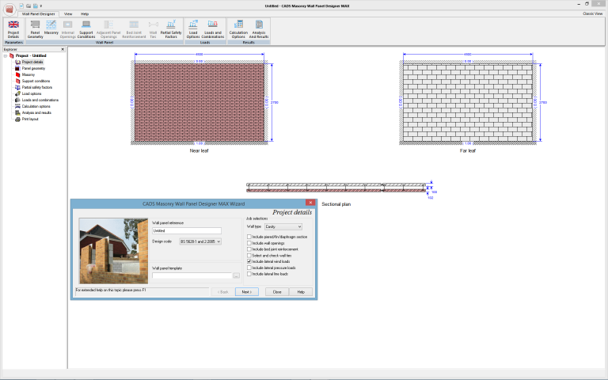Enable Include lateral line loads checkbox

coord(249,274)
